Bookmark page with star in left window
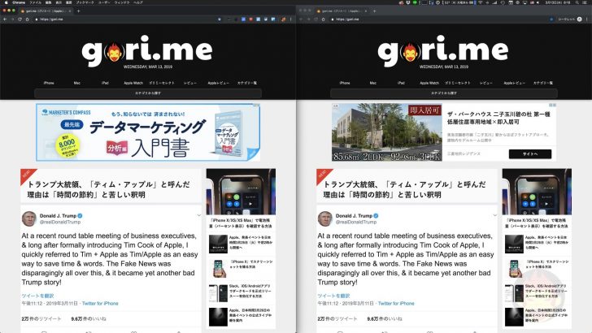 (220, 19)
